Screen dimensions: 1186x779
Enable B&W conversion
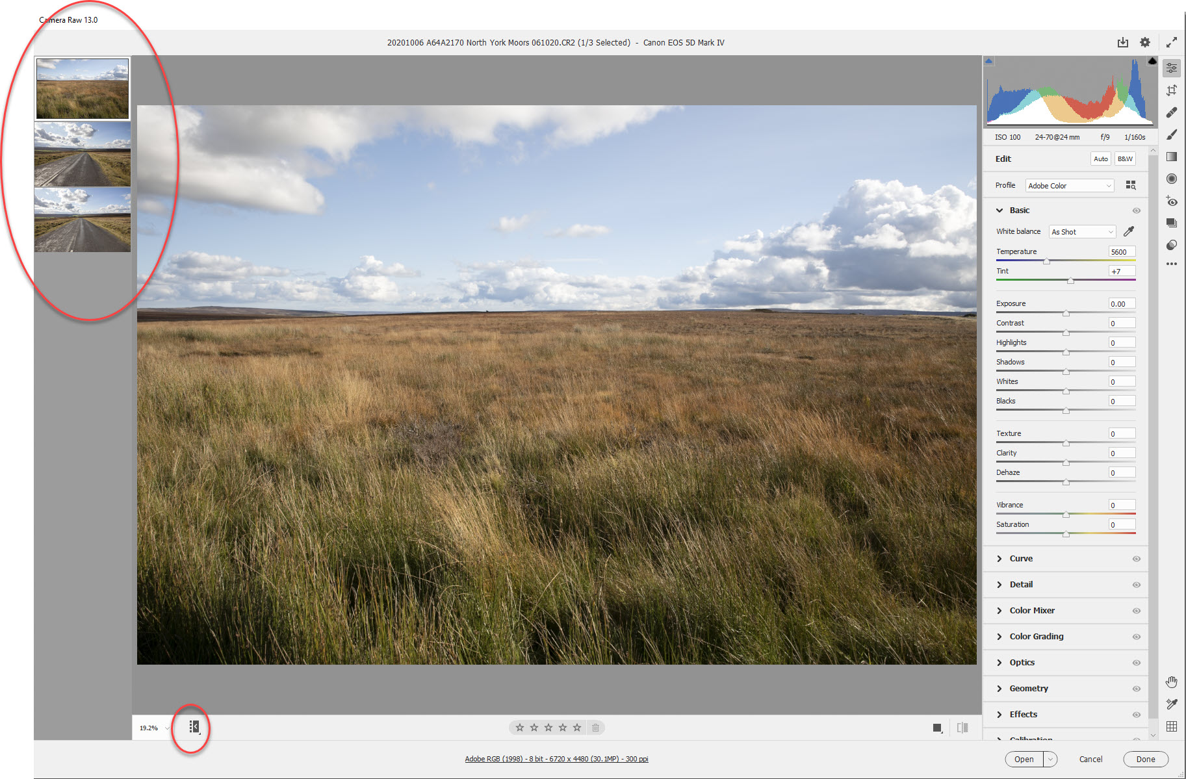point(1124,159)
